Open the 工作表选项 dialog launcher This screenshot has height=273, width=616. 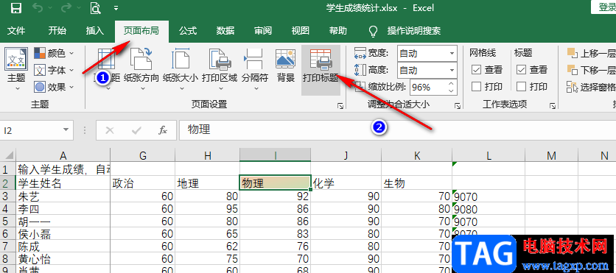click(x=553, y=106)
